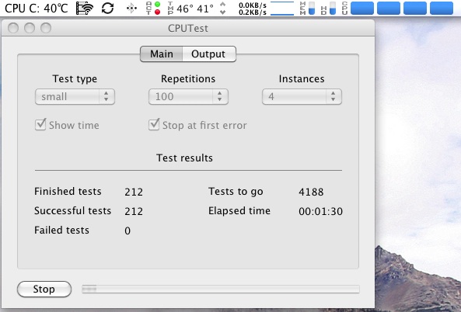461x312 pixels.
Task: Open the Repetitions dropdown showing 100
Action: 188,96
